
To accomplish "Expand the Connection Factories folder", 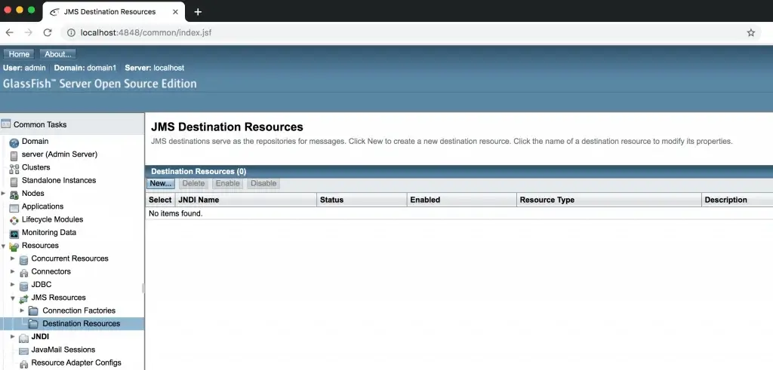I will point(22,310).
